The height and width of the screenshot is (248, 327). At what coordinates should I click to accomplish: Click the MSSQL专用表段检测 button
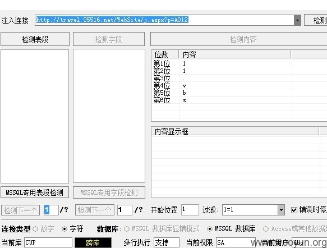pos(35,192)
